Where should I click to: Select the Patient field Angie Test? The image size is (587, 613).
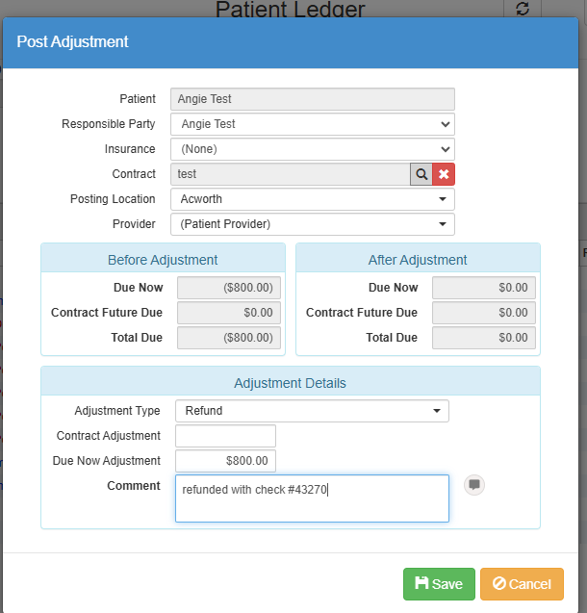pyautogui.click(x=313, y=99)
